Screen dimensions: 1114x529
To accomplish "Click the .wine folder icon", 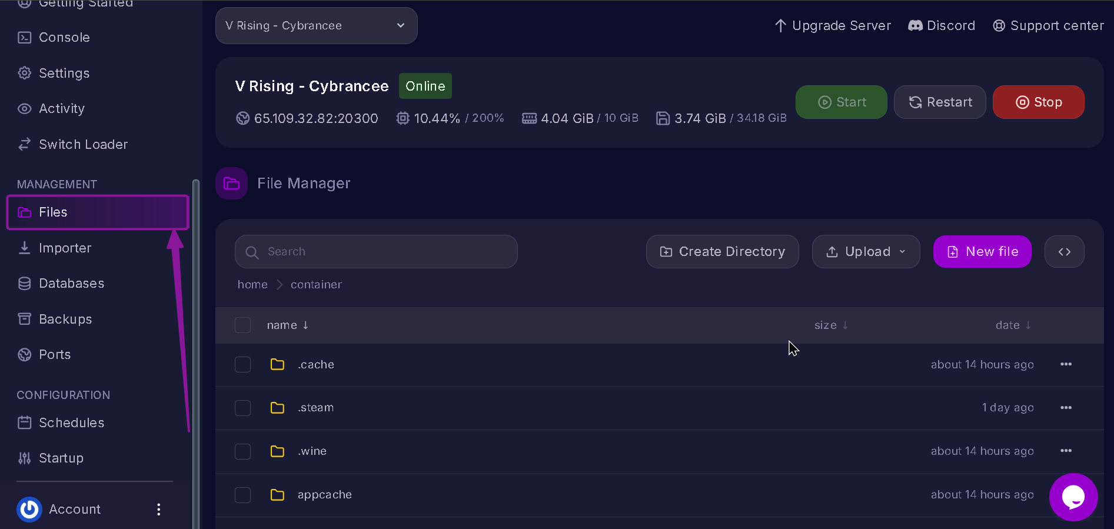I will 277,451.
